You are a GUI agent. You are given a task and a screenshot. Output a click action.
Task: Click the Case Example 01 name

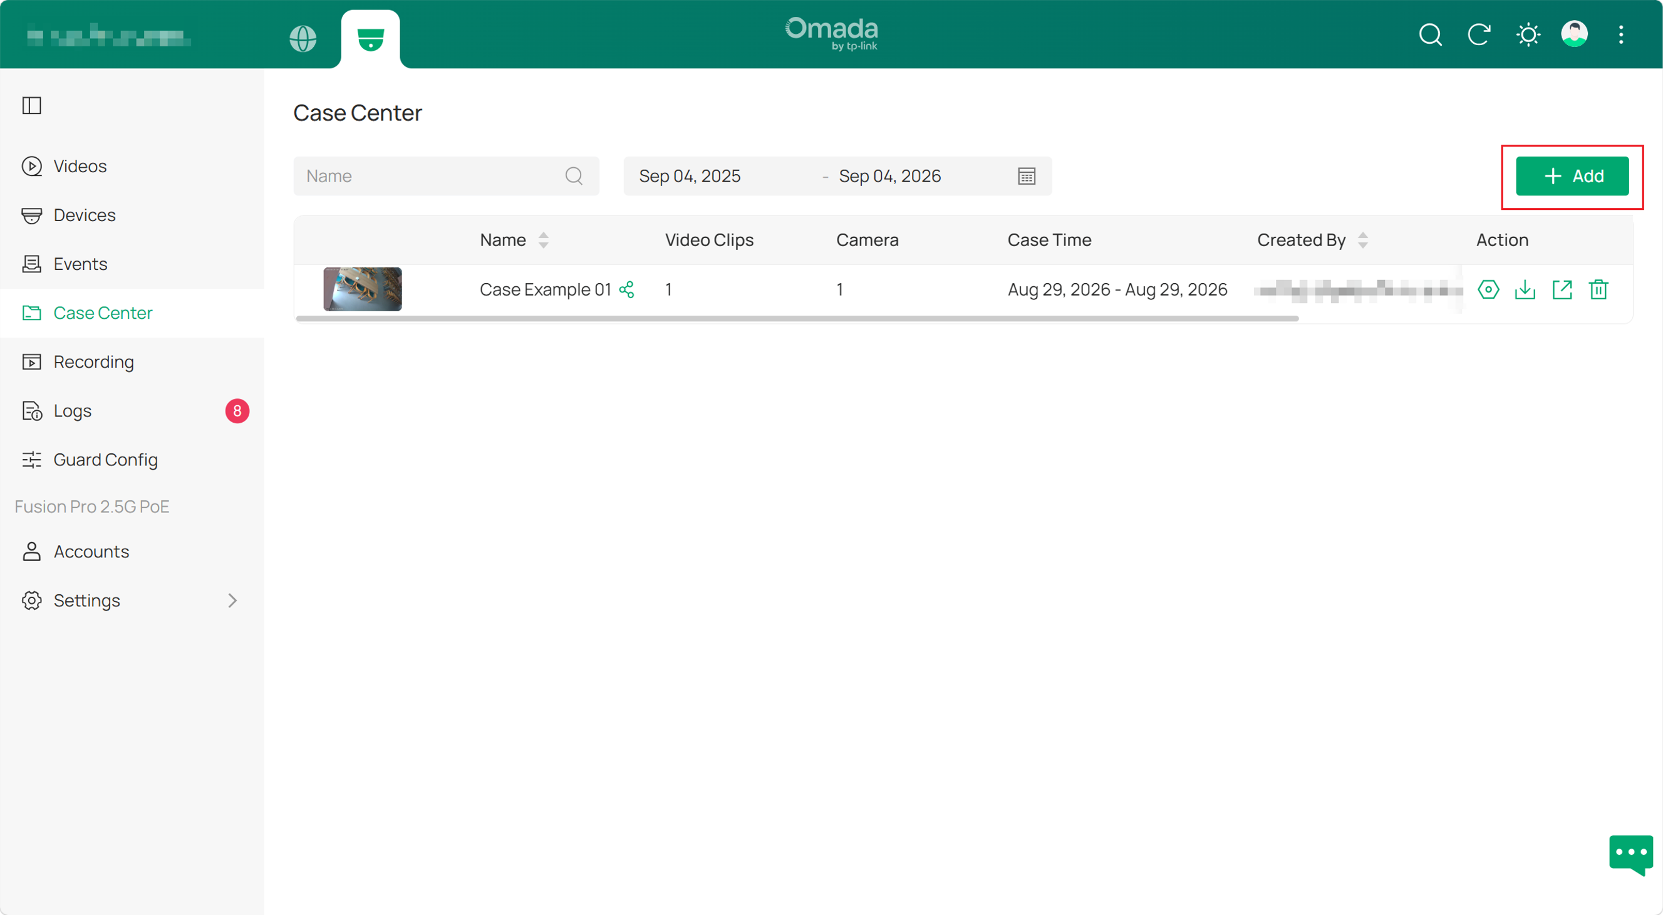tap(545, 290)
